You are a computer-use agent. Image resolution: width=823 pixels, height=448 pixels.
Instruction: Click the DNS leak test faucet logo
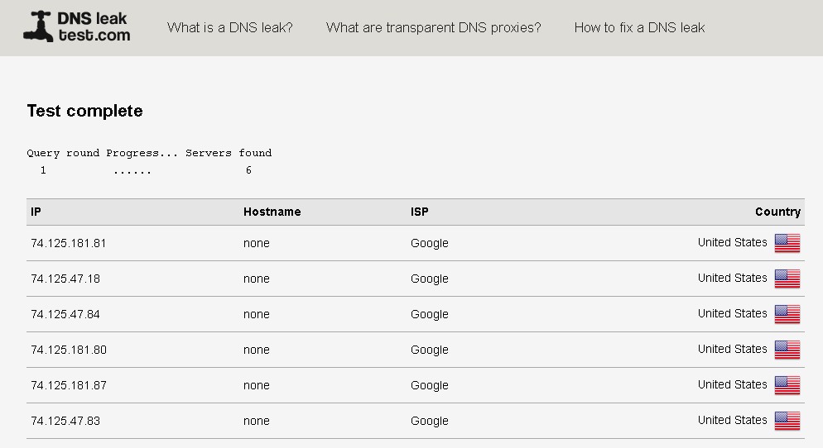pos(38,26)
